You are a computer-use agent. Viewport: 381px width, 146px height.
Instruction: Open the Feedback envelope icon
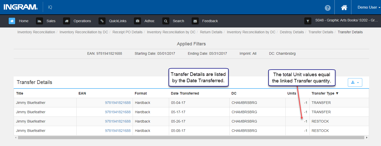tap(195, 21)
